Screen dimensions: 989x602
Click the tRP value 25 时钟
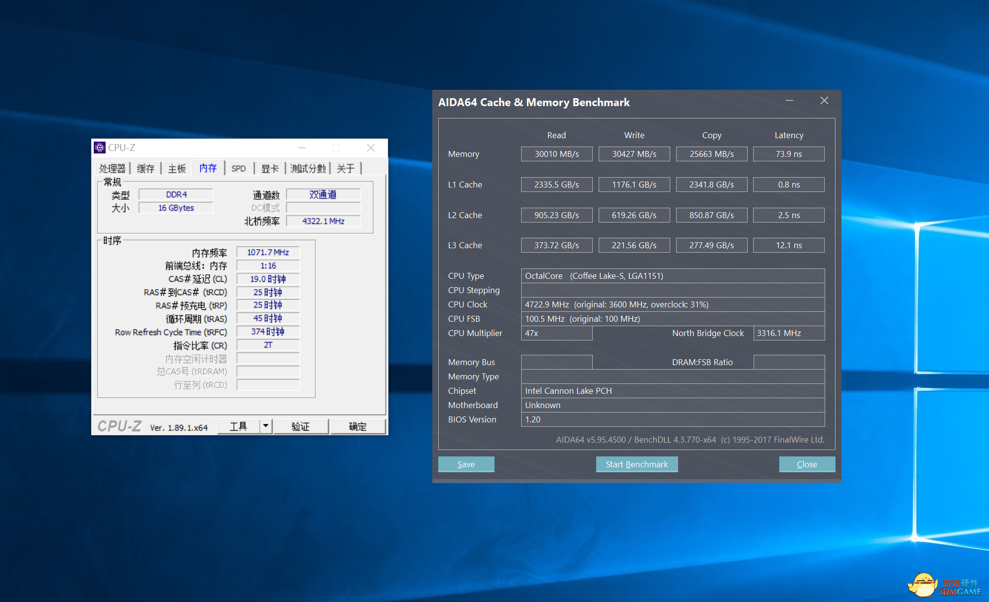point(268,305)
